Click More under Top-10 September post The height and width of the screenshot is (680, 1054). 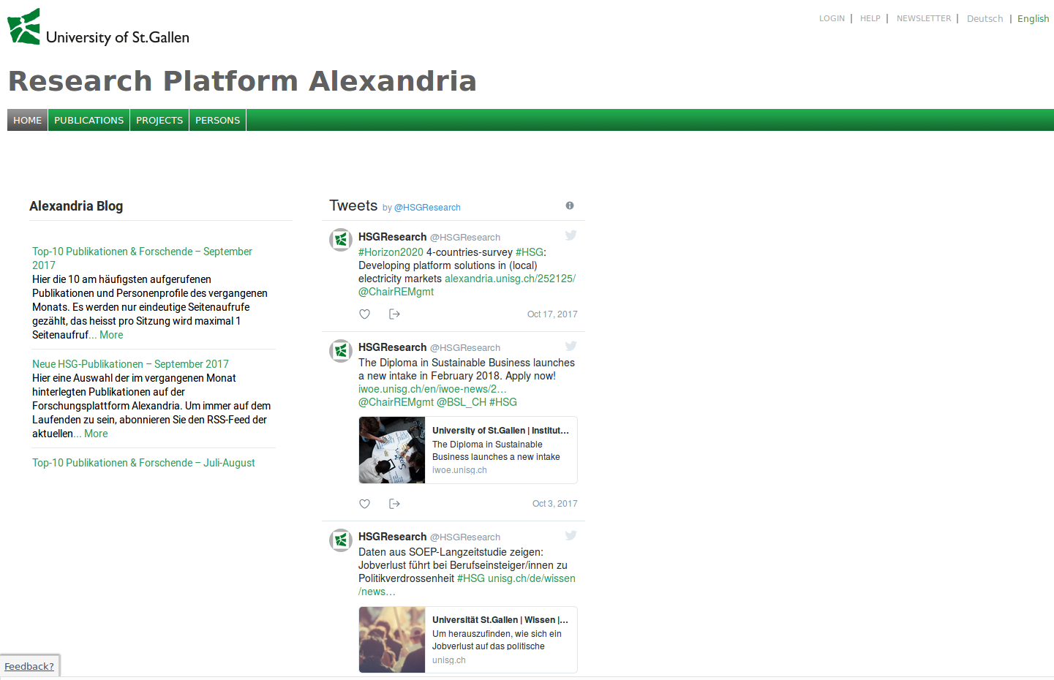coord(111,335)
